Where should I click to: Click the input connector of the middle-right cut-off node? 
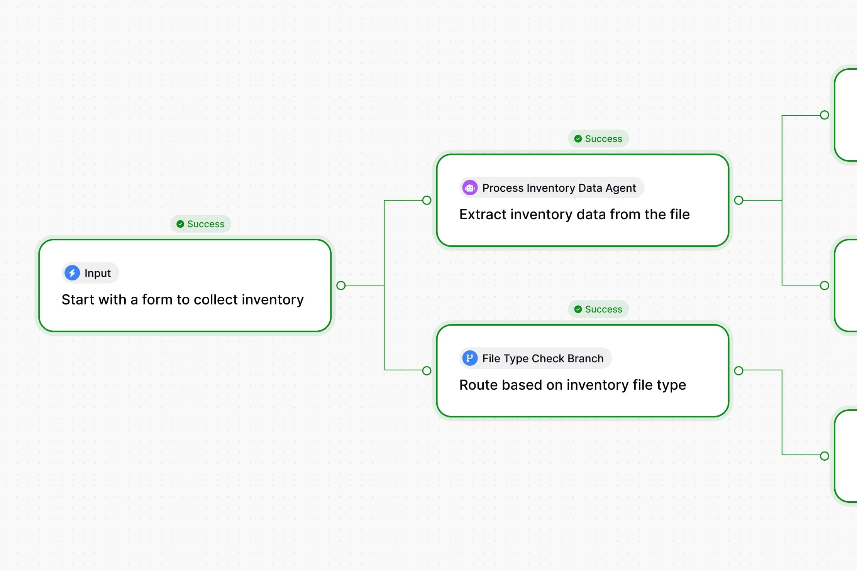pyautogui.click(x=824, y=285)
